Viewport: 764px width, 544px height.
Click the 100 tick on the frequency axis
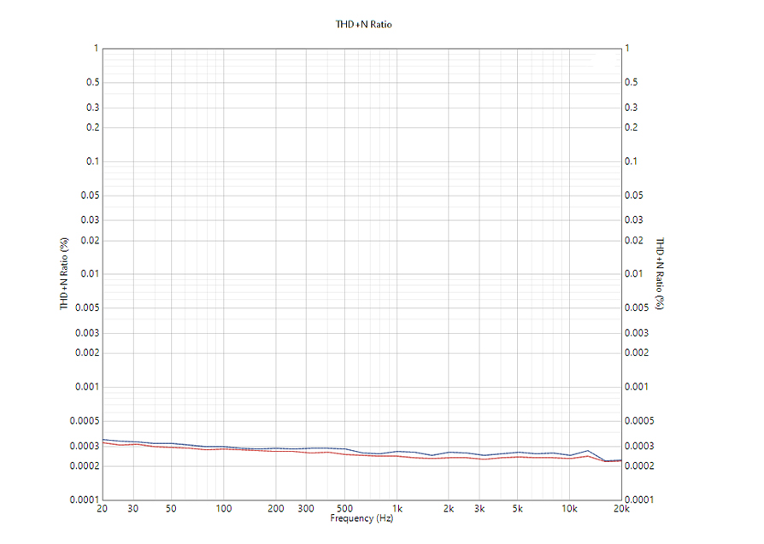(x=224, y=509)
